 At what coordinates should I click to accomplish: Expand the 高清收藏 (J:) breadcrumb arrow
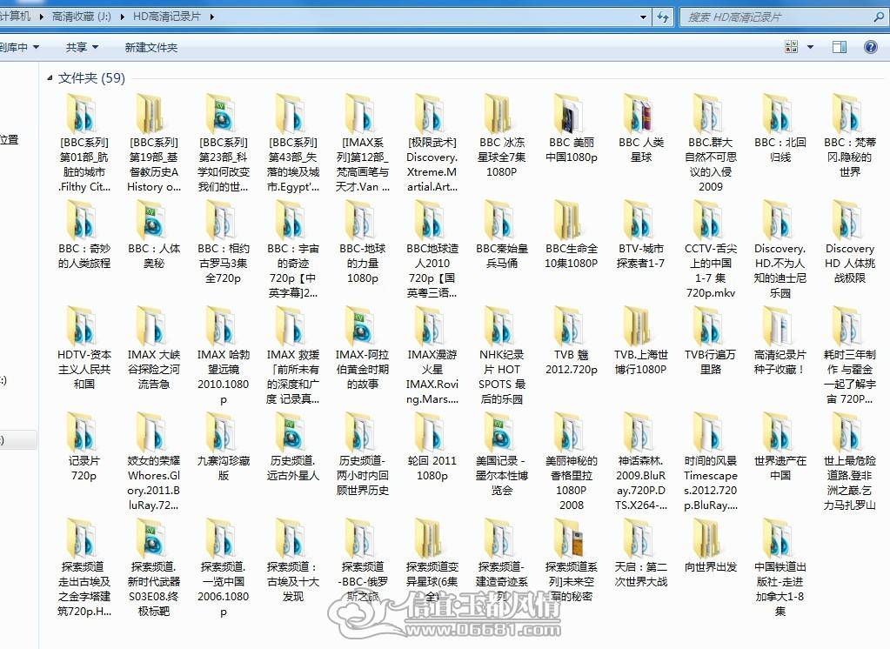pyautogui.click(x=122, y=17)
